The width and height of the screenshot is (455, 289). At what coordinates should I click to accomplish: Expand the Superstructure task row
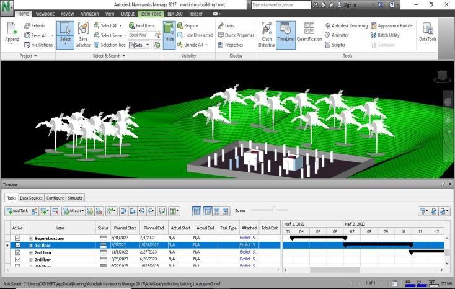[x=31, y=239]
